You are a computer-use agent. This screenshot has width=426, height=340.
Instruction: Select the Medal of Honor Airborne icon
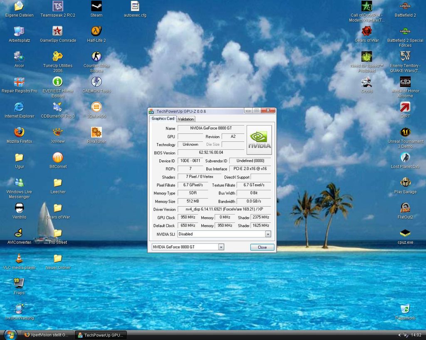click(x=405, y=82)
